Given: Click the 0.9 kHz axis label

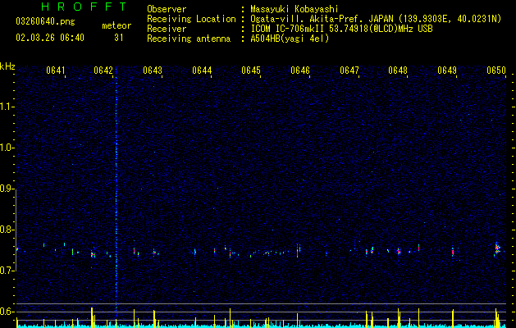Looking at the screenshot, I should (7, 189).
